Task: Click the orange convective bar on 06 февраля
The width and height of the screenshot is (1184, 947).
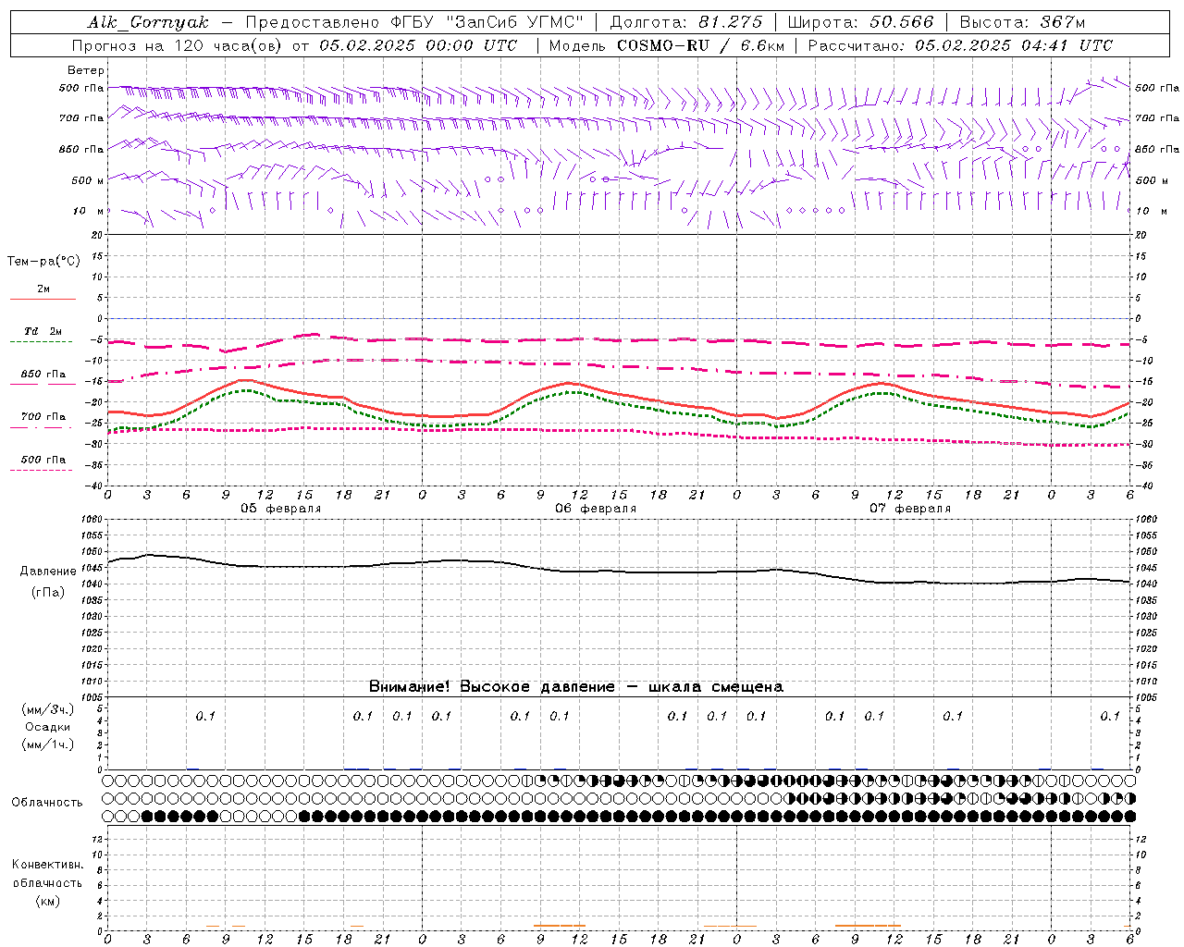Action: (559, 925)
